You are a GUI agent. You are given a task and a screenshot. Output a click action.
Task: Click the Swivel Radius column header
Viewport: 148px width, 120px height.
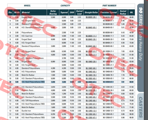[123, 13]
